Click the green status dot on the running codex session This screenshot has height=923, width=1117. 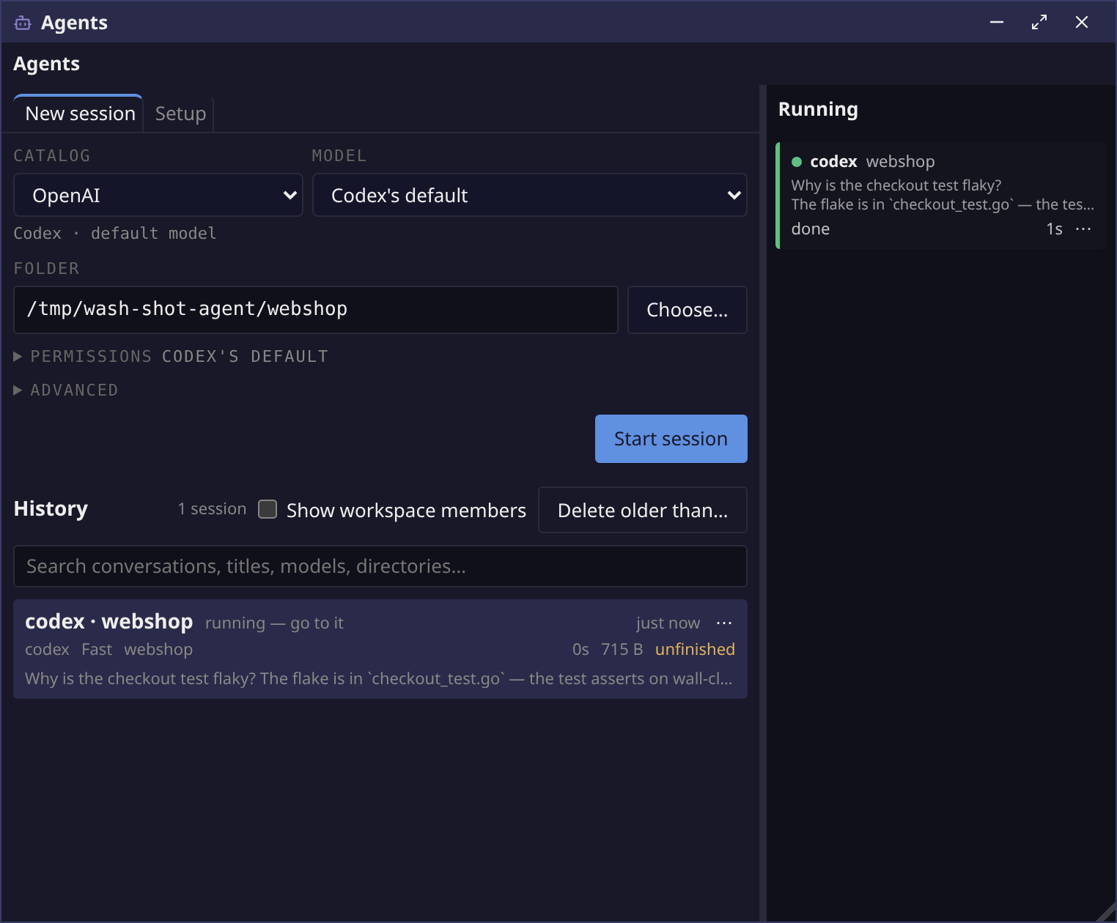pos(797,162)
